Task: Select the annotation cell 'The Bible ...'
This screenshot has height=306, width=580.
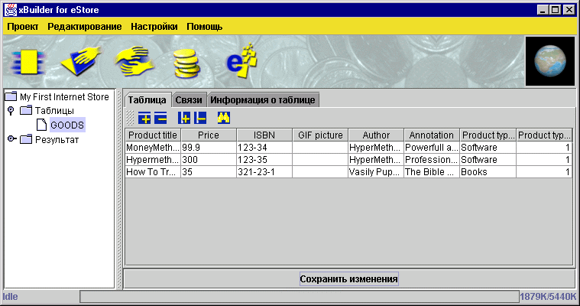Action: [x=432, y=172]
